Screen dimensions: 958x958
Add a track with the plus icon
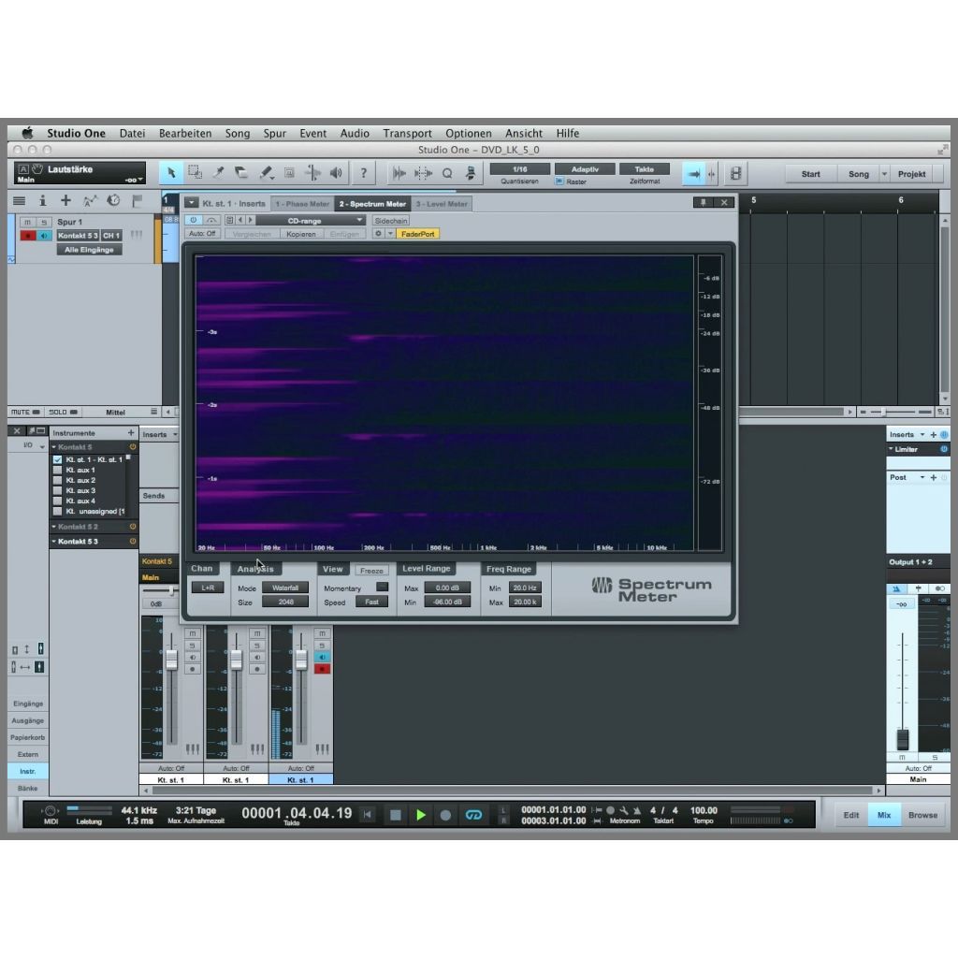point(65,200)
